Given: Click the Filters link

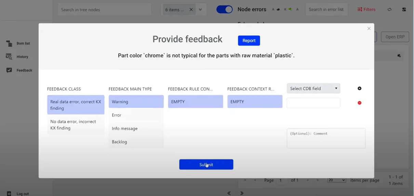Looking at the screenshot, I should click(x=370, y=10).
